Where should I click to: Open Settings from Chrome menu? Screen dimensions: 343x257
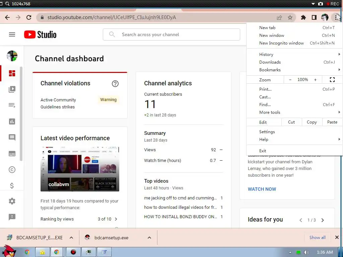point(294,132)
